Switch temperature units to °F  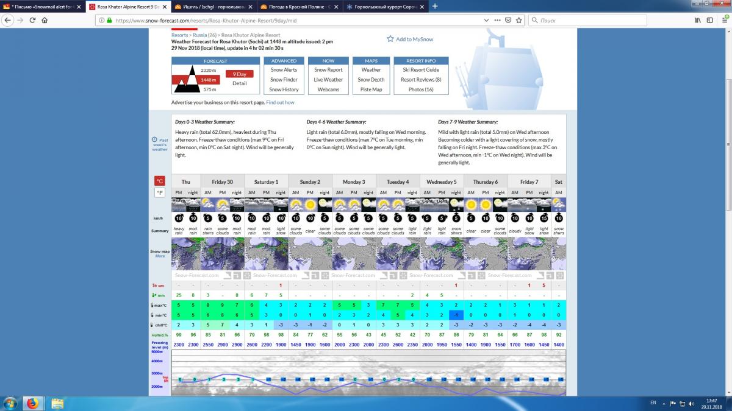pos(159,192)
